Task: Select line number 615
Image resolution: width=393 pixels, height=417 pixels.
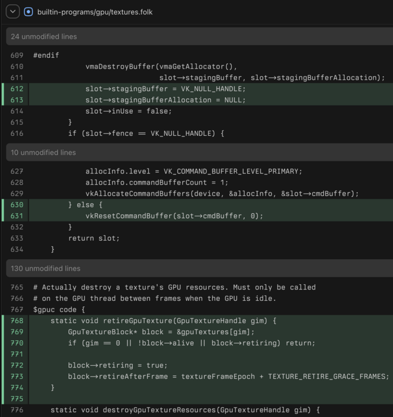Action: [x=17, y=122]
